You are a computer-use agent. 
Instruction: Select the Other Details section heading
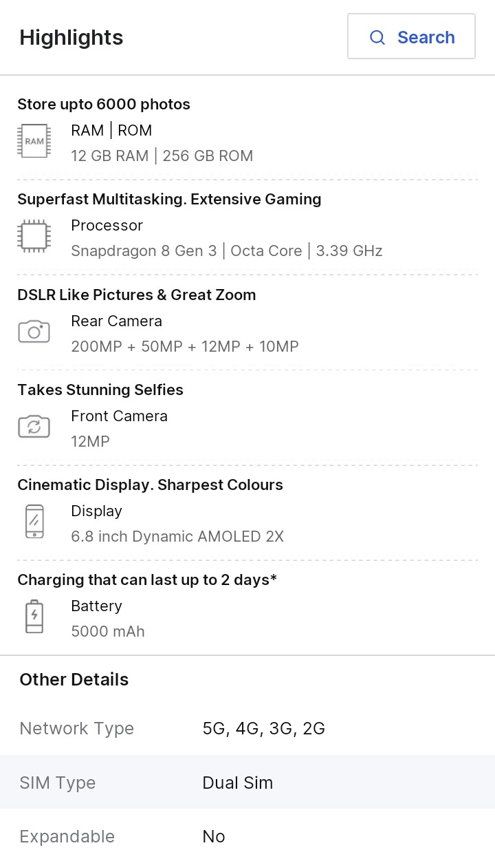tap(74, 679)
